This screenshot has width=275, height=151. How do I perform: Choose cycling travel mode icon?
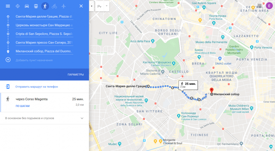point(54,6)
